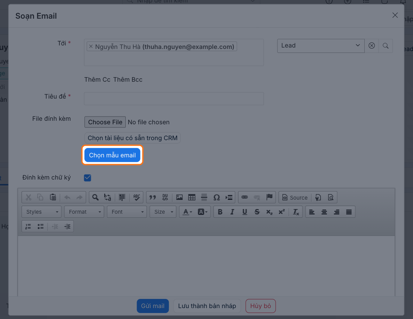The height and width of the screenshot is (319, 413).
Task: Click Lưu thành bản nháp button
Action: click(x=207, y=306)
